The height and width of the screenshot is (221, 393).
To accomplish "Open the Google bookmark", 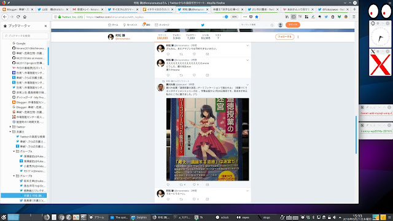I will (x=18, y=44).
